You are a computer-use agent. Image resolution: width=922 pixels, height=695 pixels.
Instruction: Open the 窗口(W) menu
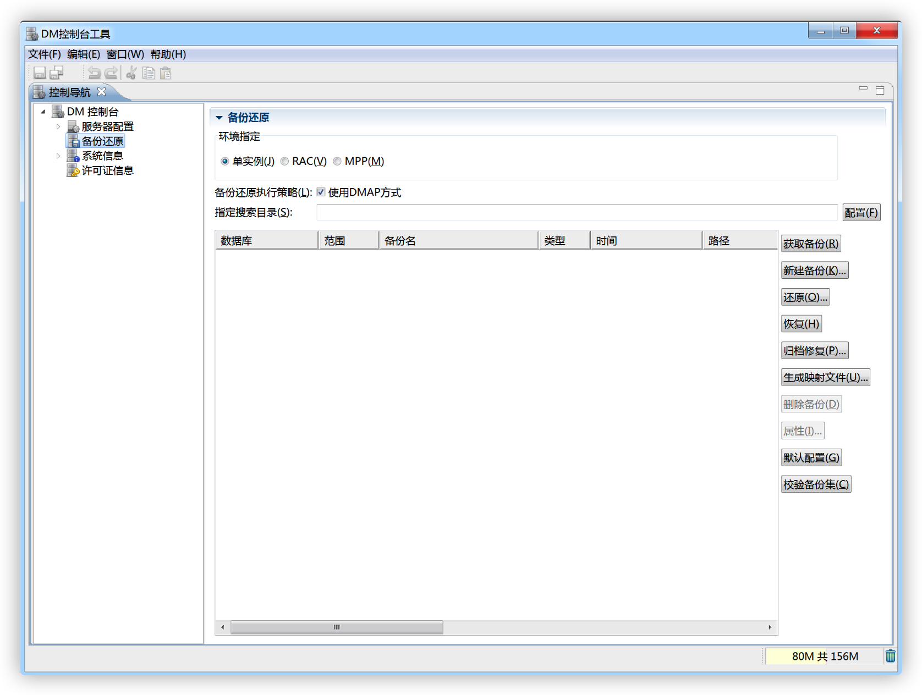125,54
